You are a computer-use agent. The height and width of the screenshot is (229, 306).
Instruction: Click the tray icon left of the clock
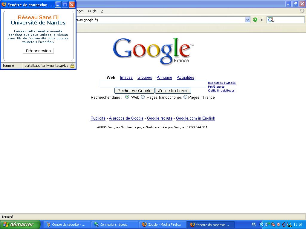289,225
